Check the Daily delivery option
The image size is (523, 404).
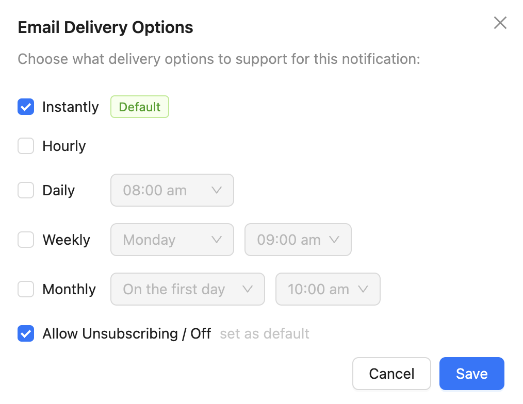click(26, 190)
